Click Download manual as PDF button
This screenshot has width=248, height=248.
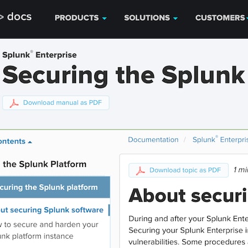pos(56,103)
